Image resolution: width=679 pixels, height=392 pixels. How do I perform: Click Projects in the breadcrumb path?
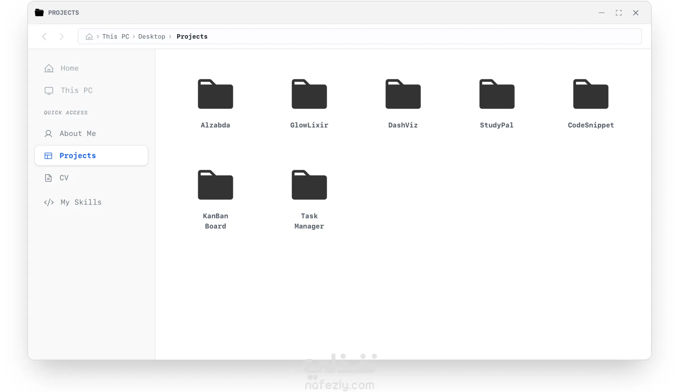tap(192, 36)
